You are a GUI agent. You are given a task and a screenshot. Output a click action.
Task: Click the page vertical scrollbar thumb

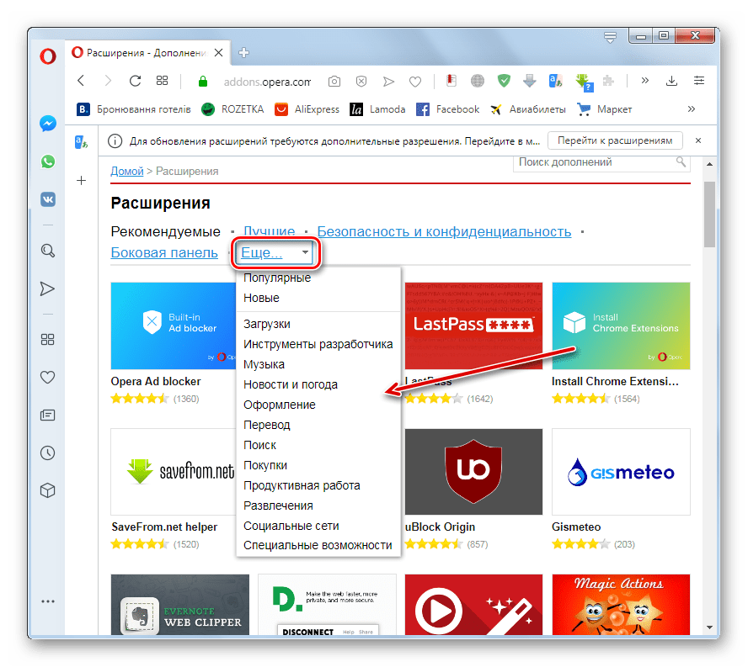[x=709, y=214]
